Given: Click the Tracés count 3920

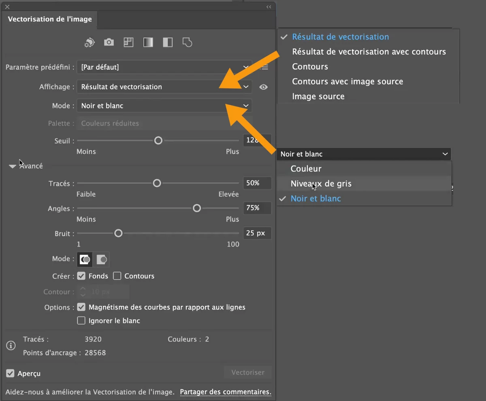Looking at the screenshot, I should click(93, 339).
